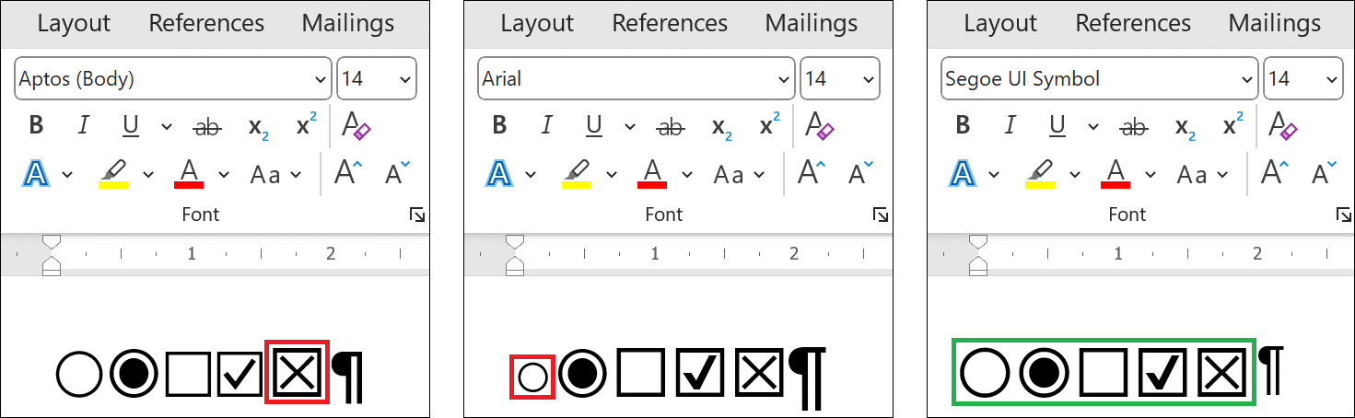1355x418 pixels.
Task: Open Layout tab in the Segoe UI Symbol panel
Action: [1000, 23]
